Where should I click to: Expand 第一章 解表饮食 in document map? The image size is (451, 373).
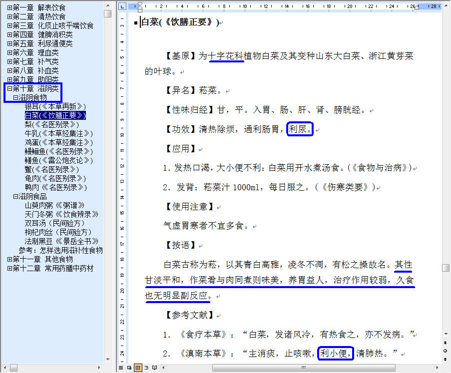tap(9, 8)
